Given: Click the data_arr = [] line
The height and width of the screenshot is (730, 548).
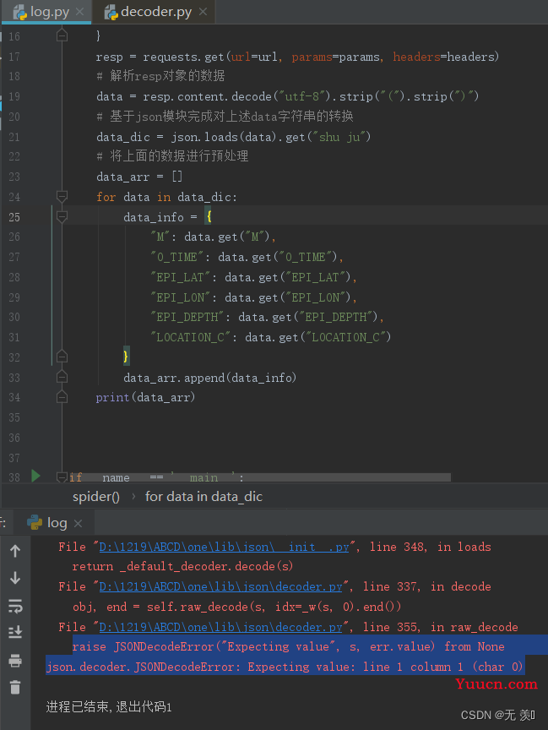Looking at the screenshot, I should tap(139, 177).
